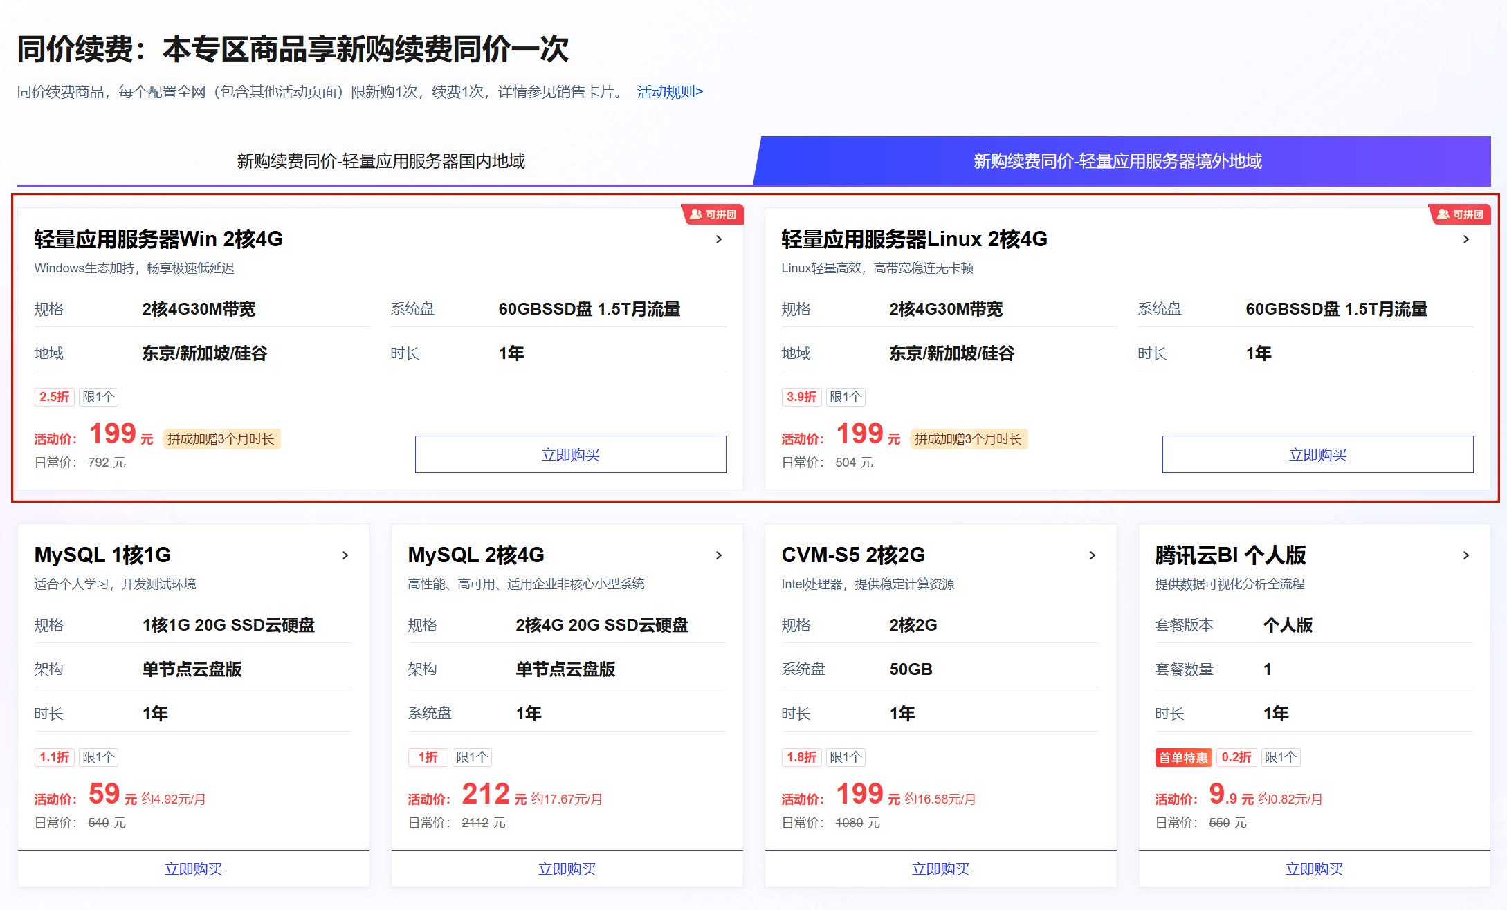This screenshot has width=1507, height=910.
Task: Open the Linux 2核4G card arrow
Action: coord(1466,239)
